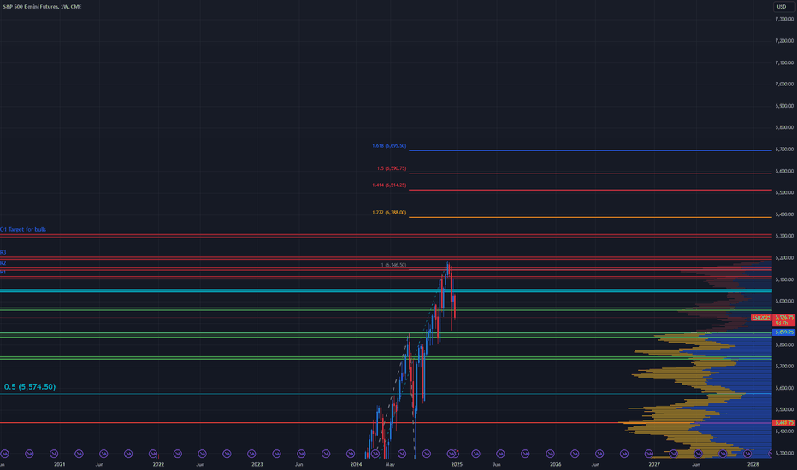The height and width of the screenshot is (470, 797).
Task: Click the 6,800.00 price scale tick
Action: 784,127
